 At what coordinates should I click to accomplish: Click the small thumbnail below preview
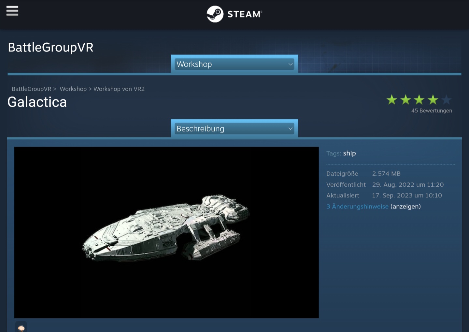point(21,327)
